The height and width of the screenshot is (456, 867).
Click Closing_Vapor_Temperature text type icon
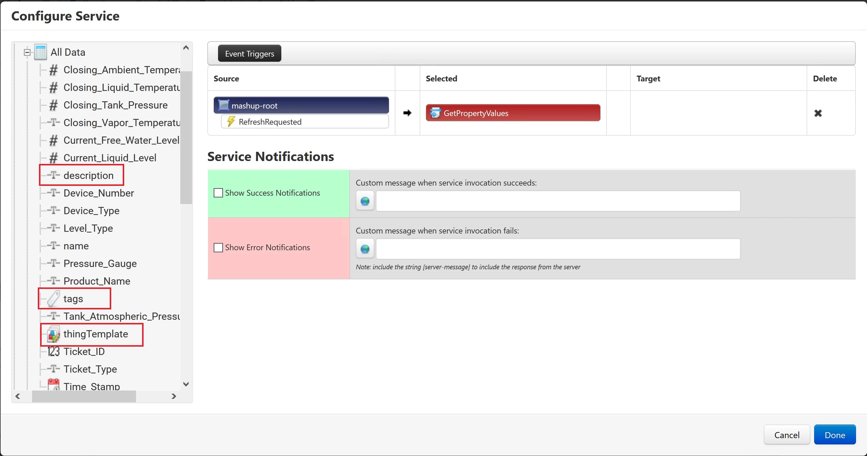click(53, 122)
